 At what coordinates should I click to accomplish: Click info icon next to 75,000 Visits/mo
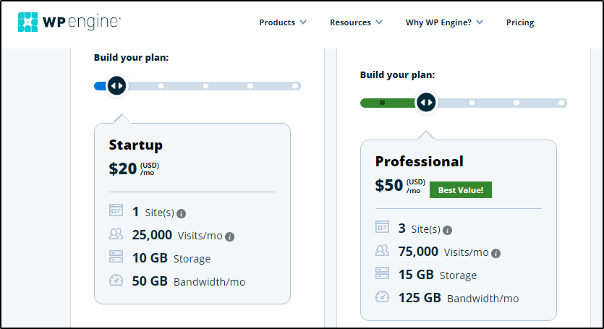point(496,253)
